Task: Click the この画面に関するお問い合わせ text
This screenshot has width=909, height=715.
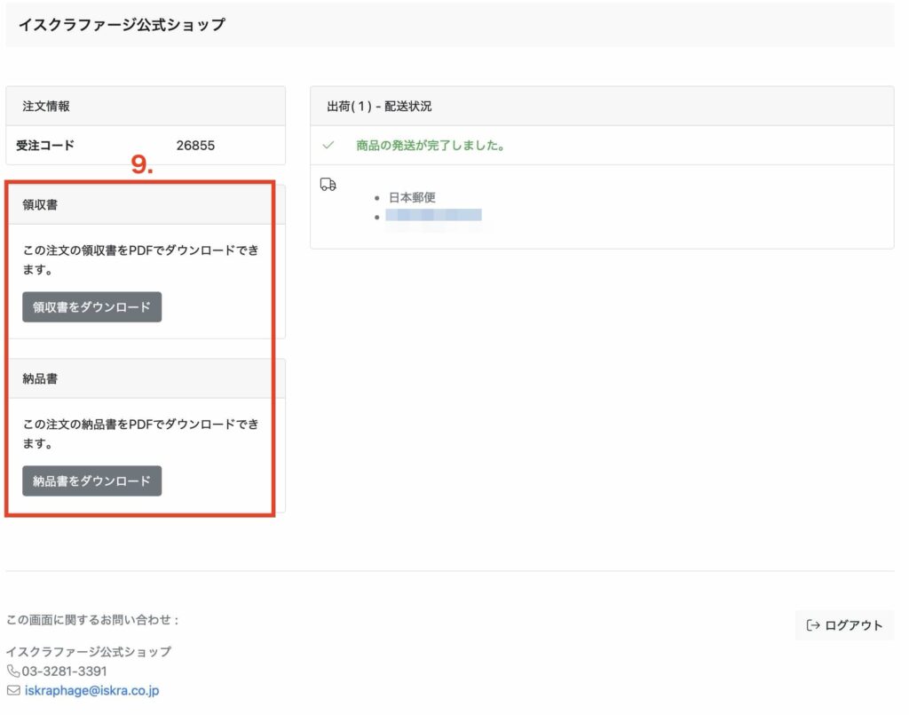Action: [92, 620]
